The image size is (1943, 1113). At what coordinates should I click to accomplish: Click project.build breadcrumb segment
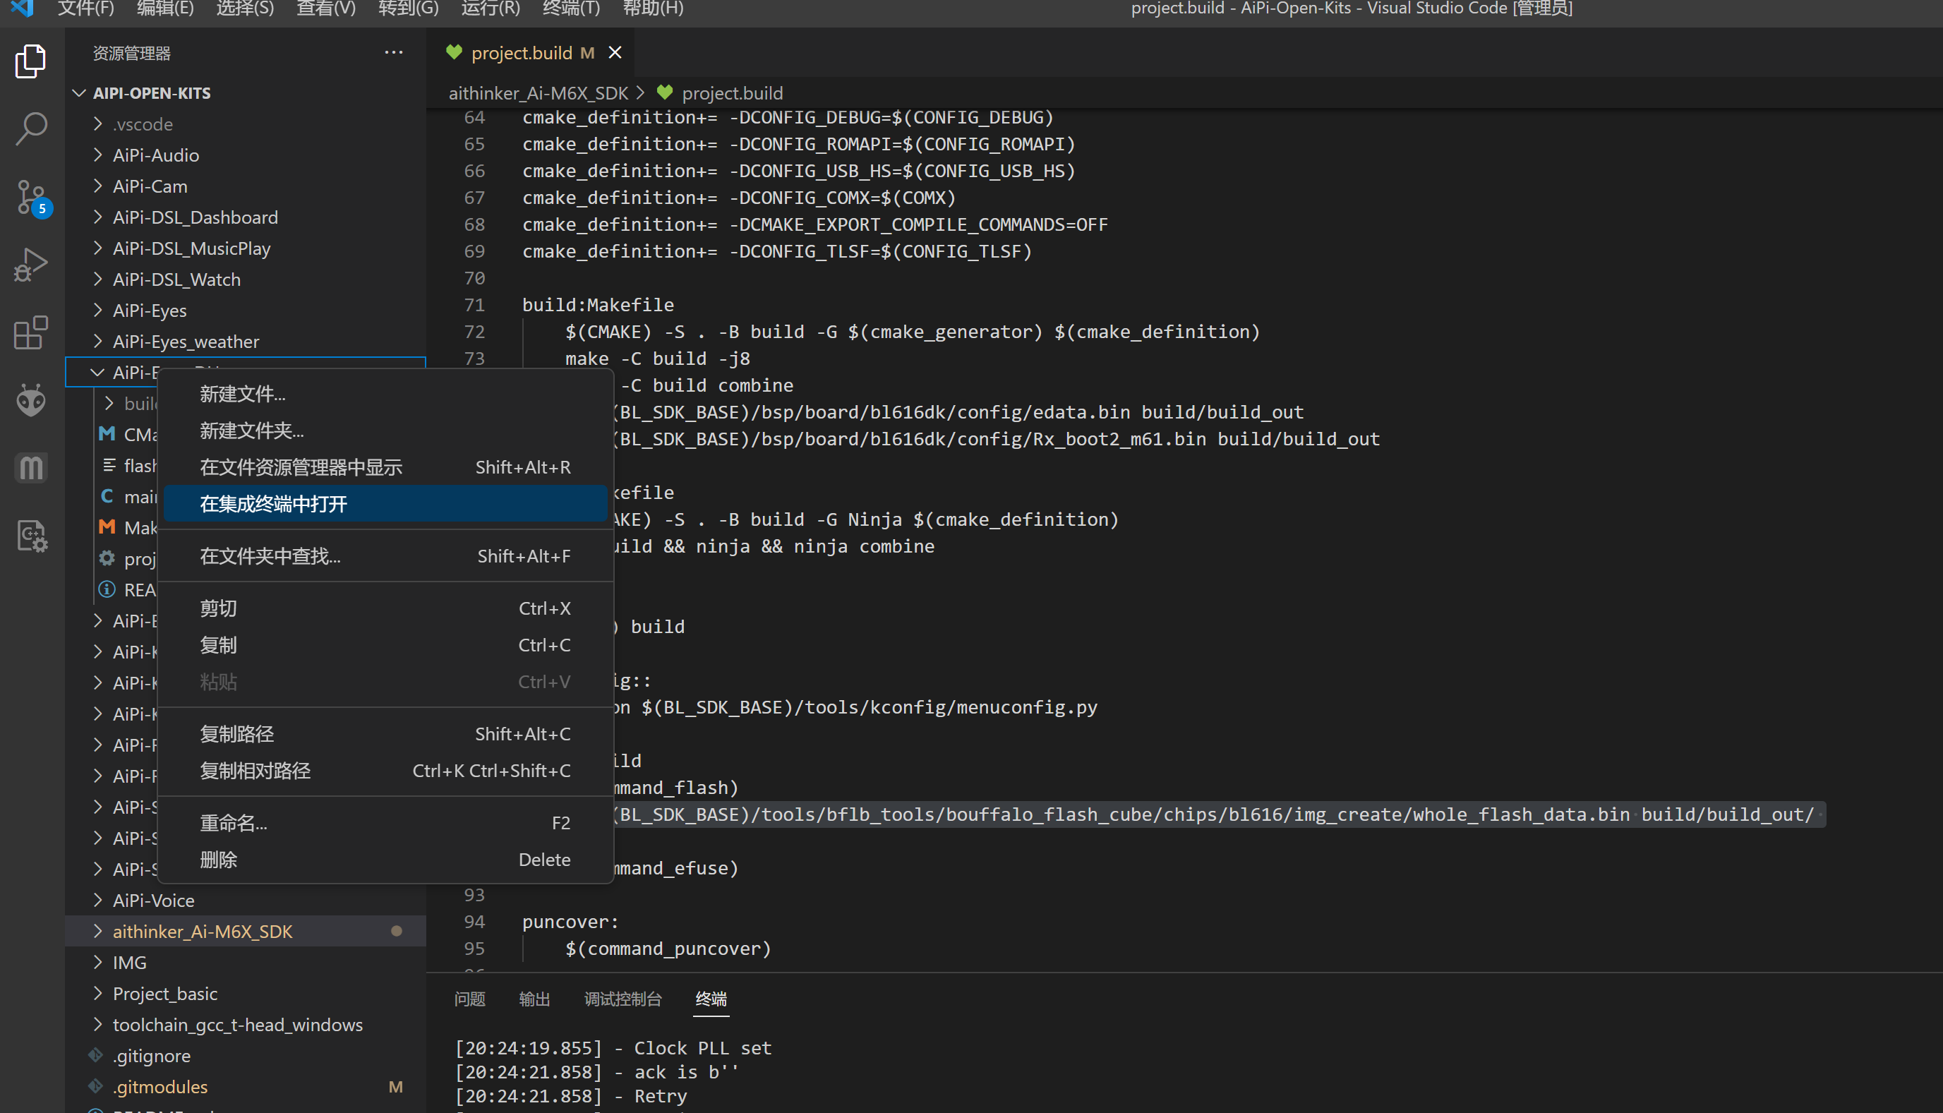733,93
